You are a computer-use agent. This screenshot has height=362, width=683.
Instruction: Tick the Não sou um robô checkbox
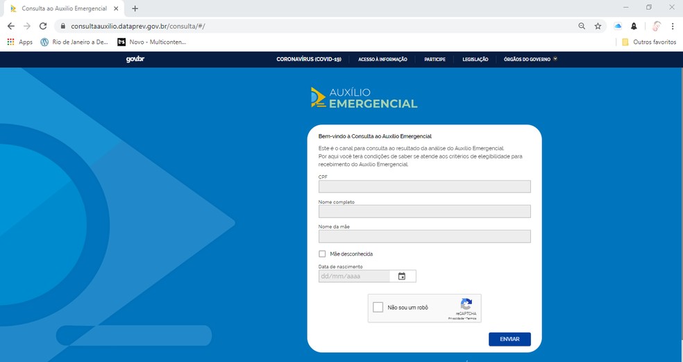coord(378,307)
